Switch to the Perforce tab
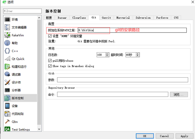The height and width of the screenshot is (139, 195). click(162, 18)
